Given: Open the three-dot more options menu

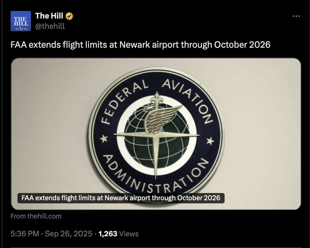Looking at the screenshot, I should pos(296,16).
